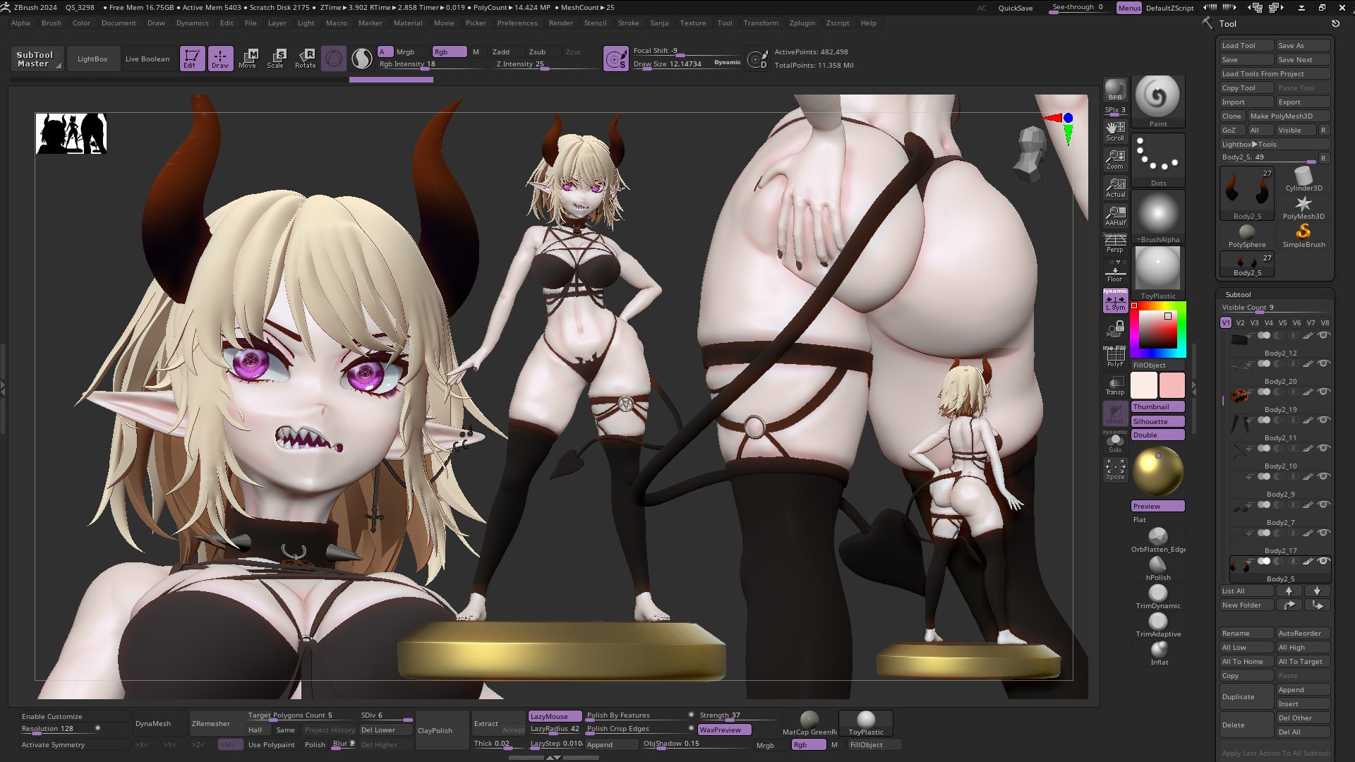
Task: Open the Zplugin menu
Action: (802, 23)
